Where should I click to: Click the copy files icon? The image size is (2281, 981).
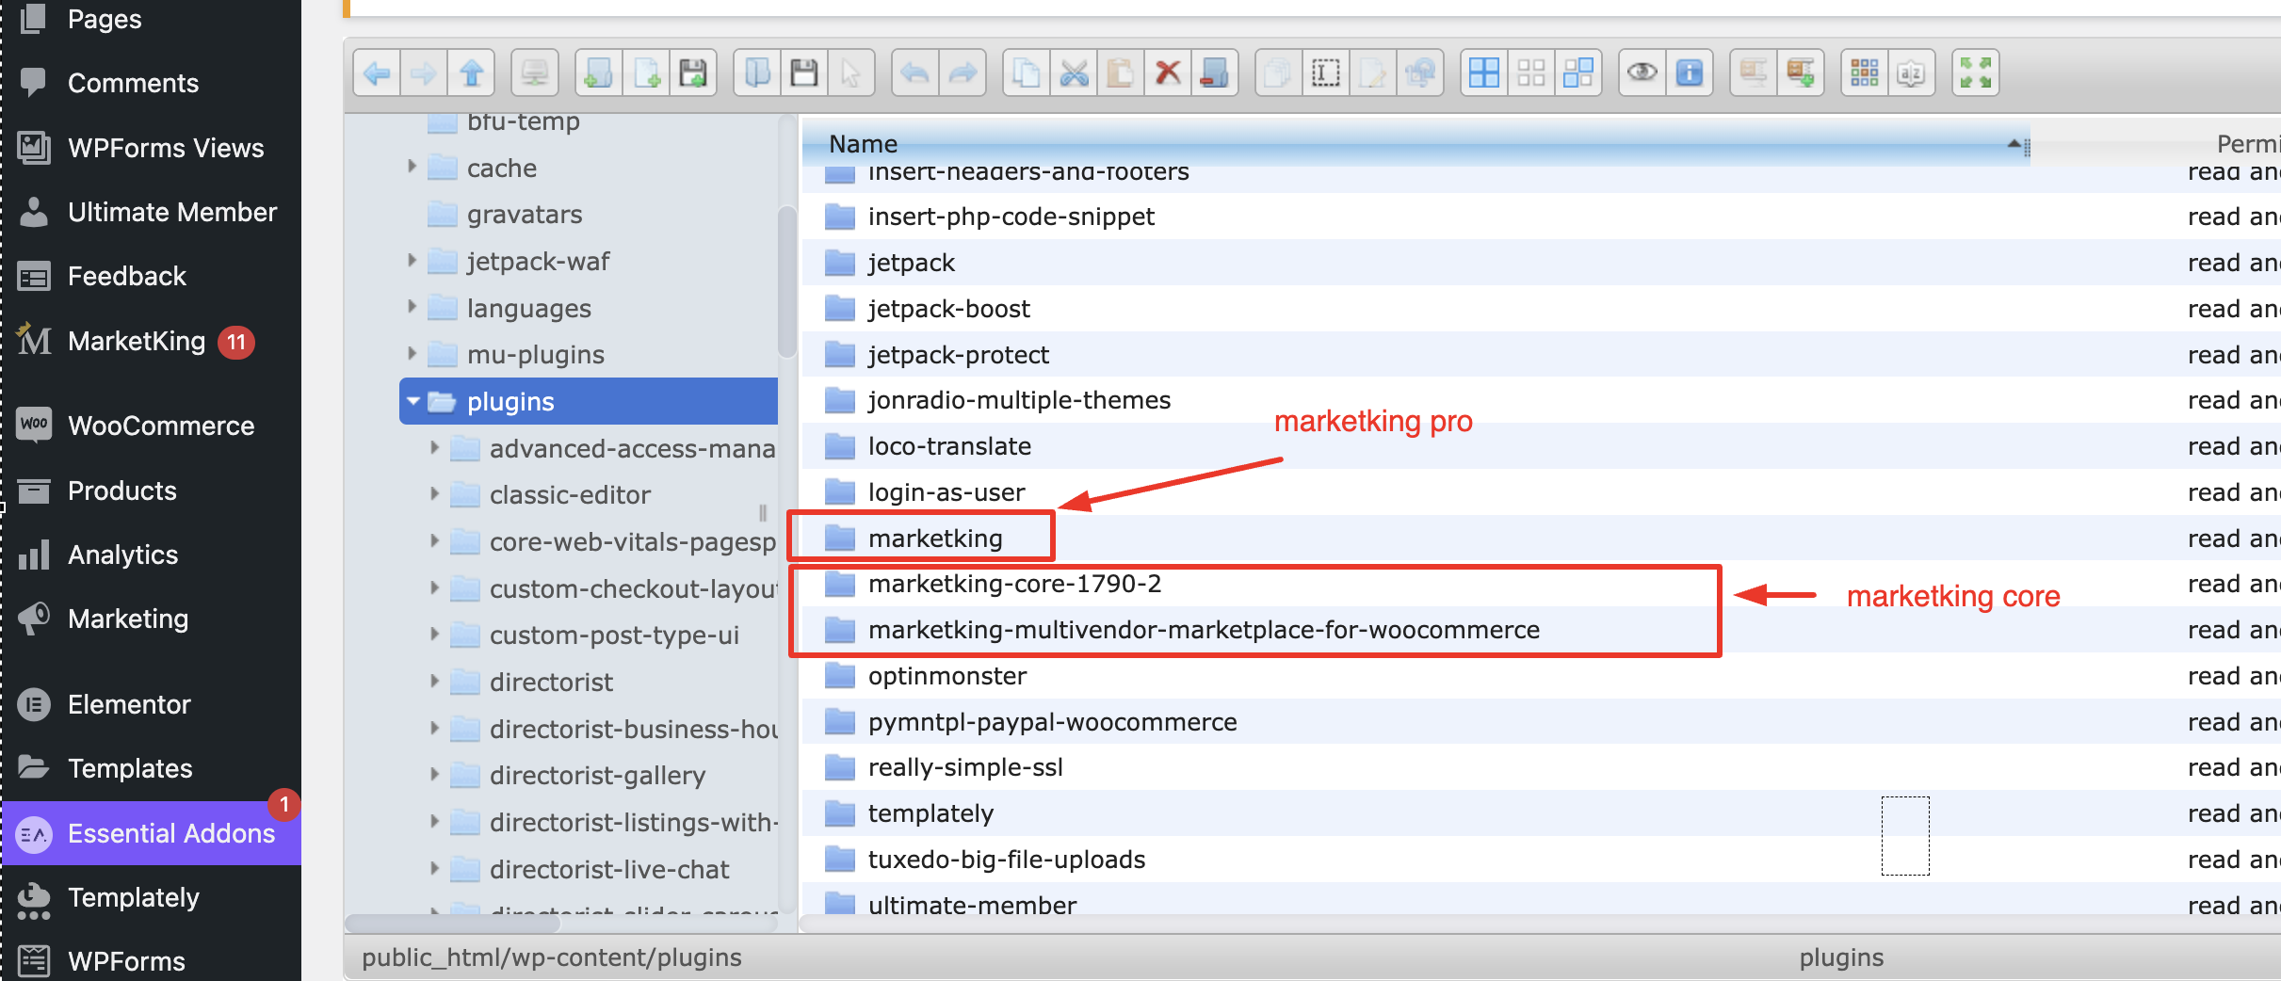tap(1027, 72)
